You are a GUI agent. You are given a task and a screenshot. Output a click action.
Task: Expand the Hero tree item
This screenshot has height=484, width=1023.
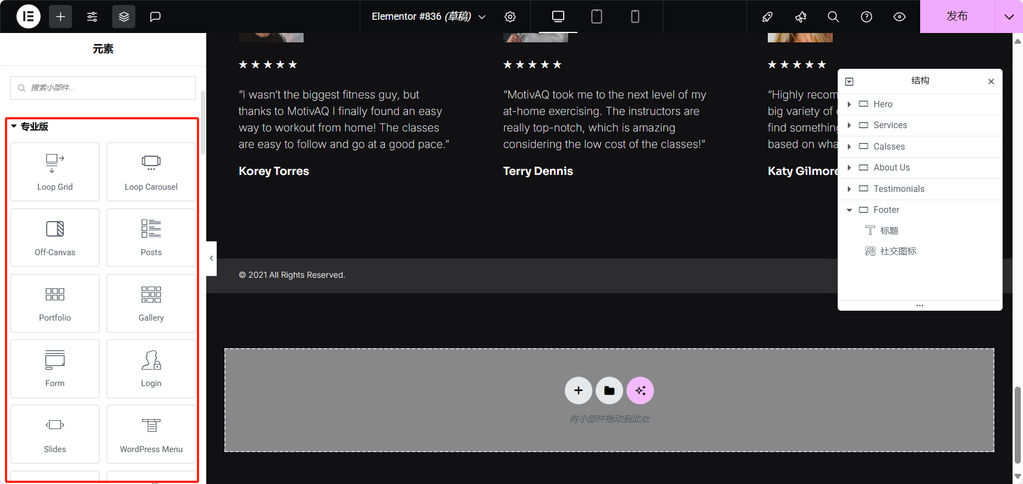coord(849,105)
